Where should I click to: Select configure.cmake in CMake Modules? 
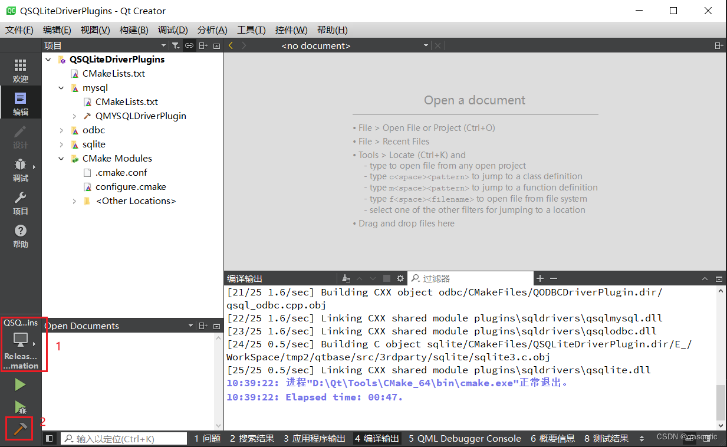pos(130,187)
